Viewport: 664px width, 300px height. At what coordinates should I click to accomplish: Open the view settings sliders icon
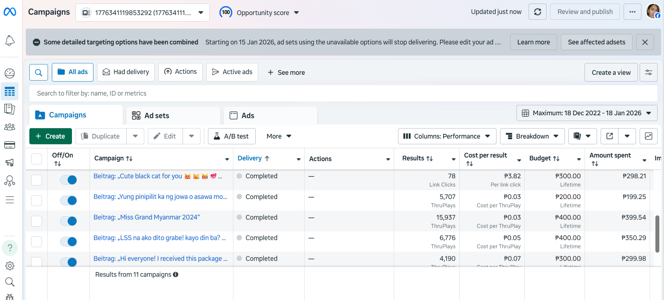pos(648,72)
